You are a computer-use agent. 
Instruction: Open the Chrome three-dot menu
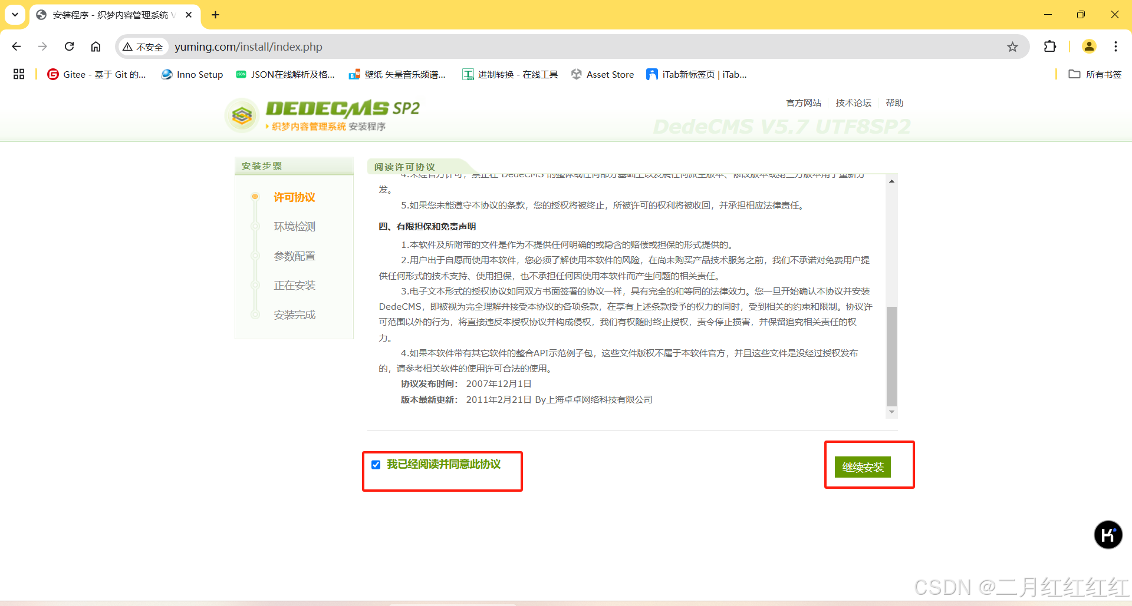[x=1115, y=47]
